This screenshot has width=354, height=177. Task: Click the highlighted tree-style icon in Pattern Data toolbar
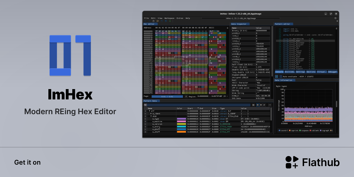pyautogui.click(x=258, y=105)
